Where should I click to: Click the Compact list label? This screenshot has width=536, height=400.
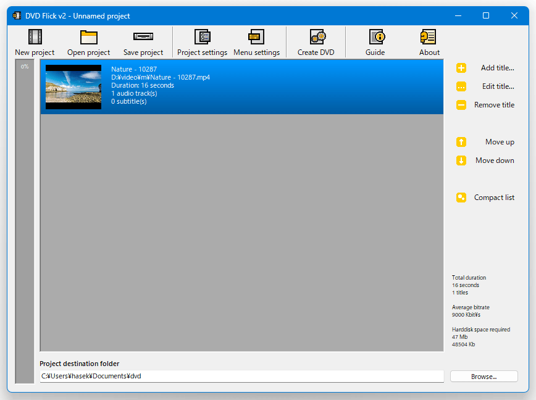(494, 198)
